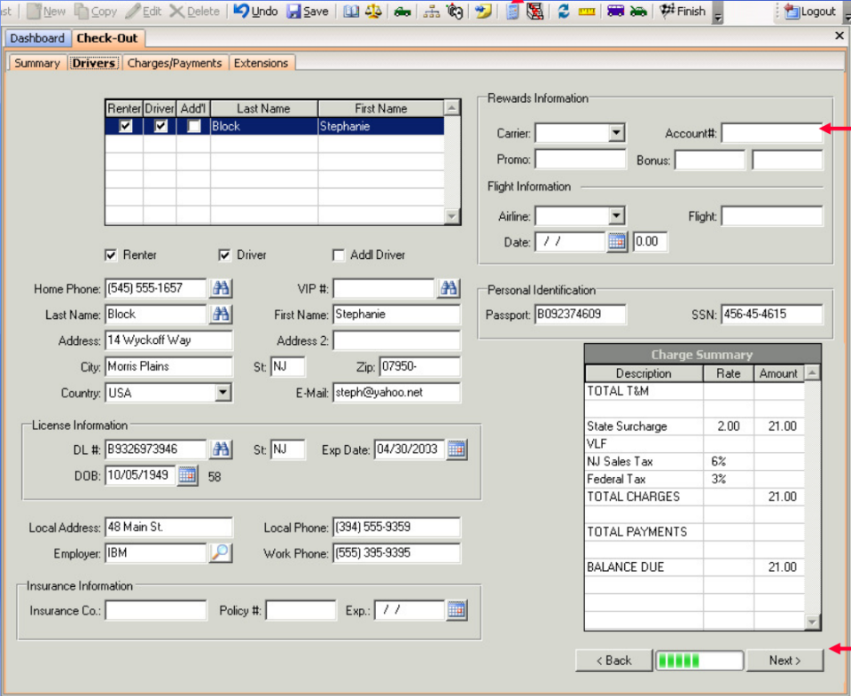Click the binoculars search icon beside Home Phone
Viewport: 851px width, 696px height.
221,288
